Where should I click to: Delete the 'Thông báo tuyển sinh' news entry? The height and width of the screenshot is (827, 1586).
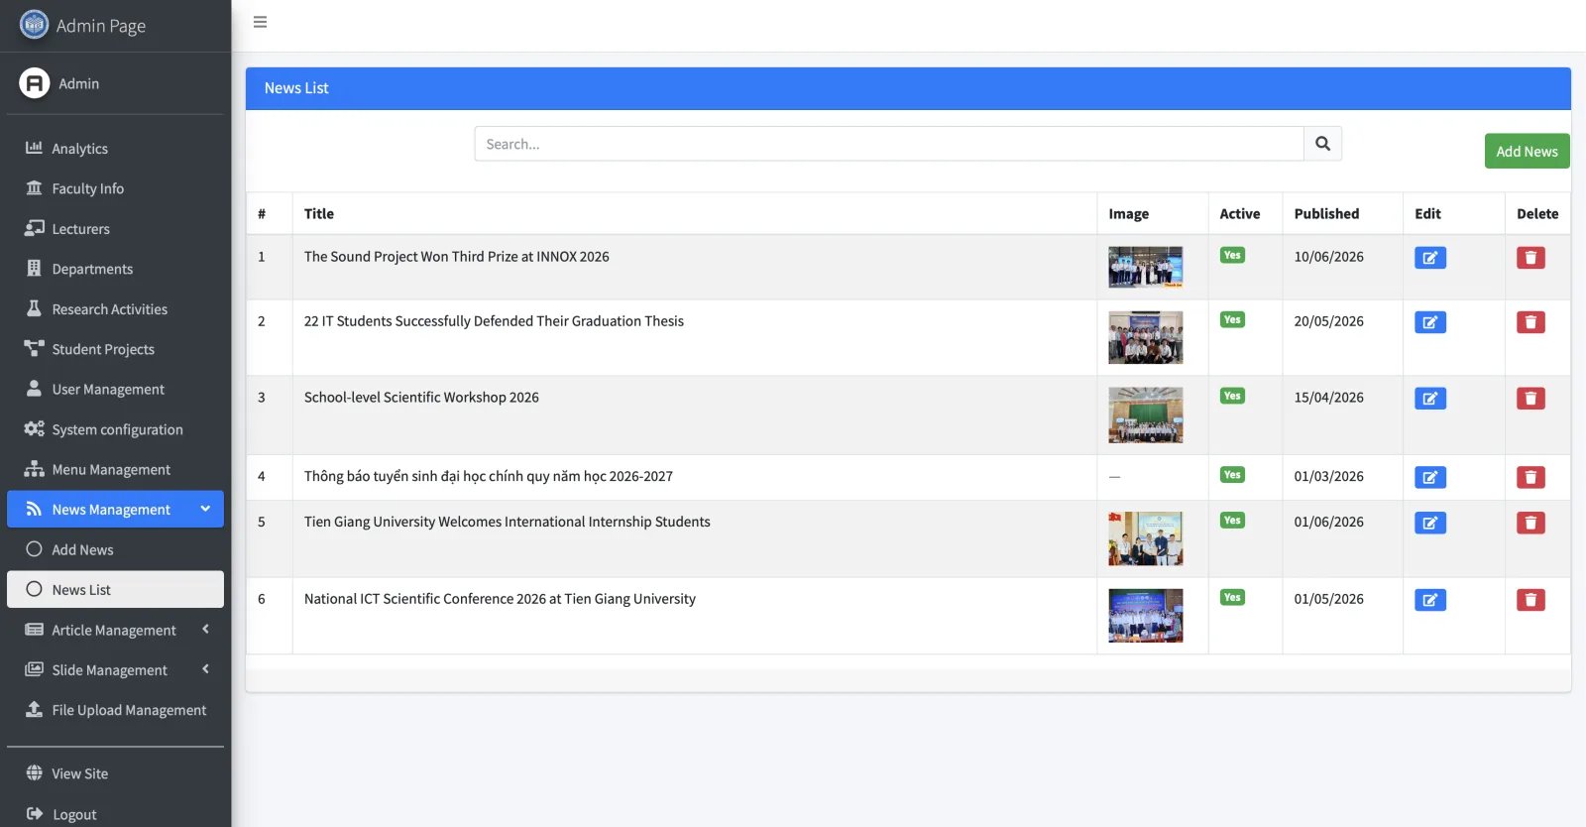click(1530, 478)
